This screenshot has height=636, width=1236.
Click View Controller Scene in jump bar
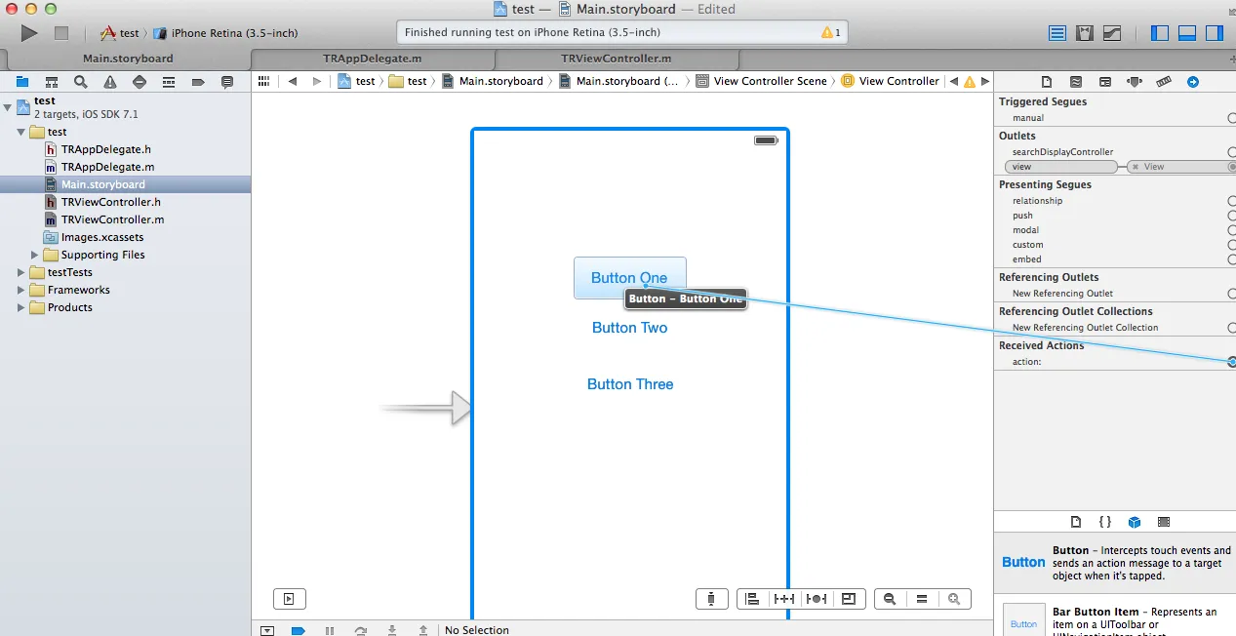tap(761, 81)
